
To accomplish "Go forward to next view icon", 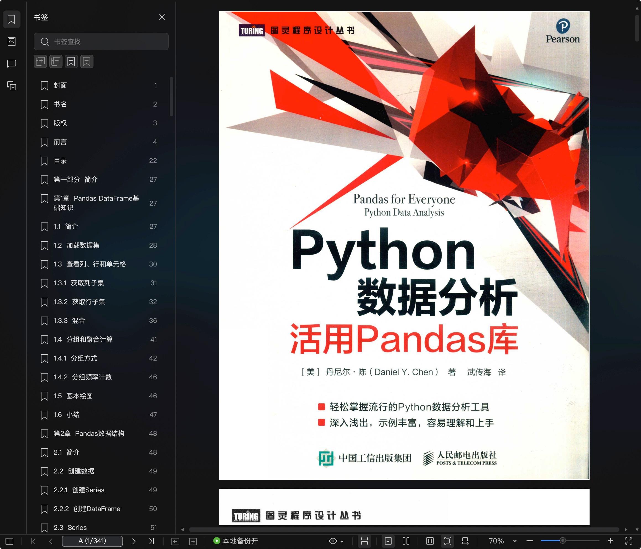I will coord(193,541).
